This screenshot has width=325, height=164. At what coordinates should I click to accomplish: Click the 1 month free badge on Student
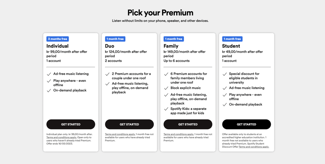point(232,39)
